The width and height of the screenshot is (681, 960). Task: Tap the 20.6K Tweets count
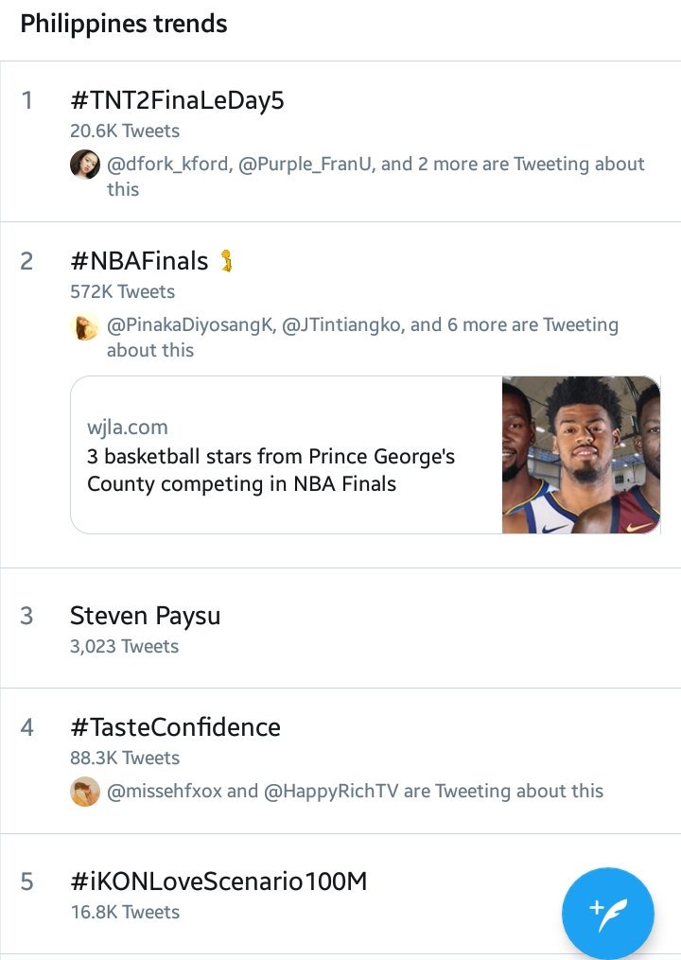click(125, 131)
